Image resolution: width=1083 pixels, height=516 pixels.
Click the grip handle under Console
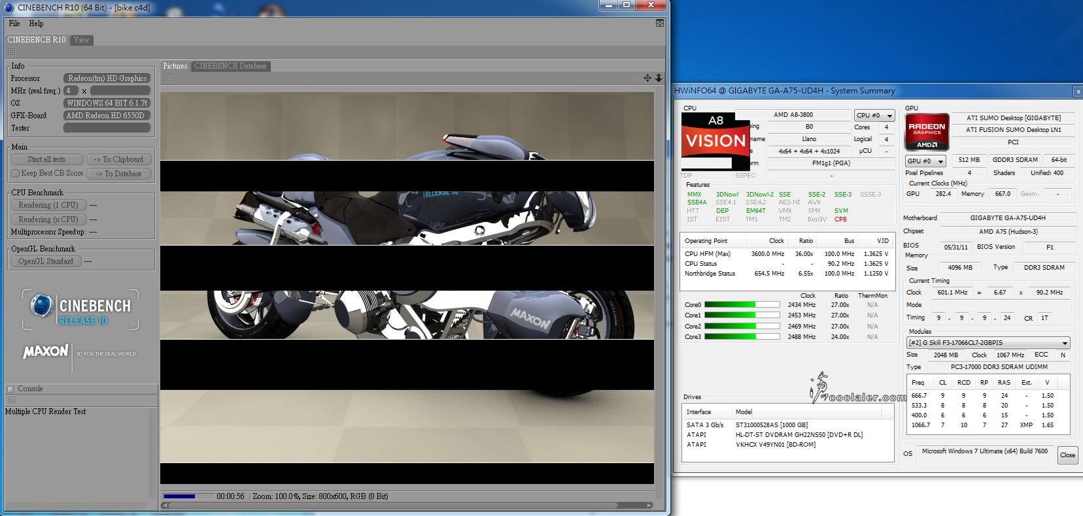11,400
